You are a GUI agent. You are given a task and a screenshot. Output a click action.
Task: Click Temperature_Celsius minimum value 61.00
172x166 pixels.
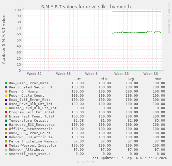pos(106,121)
